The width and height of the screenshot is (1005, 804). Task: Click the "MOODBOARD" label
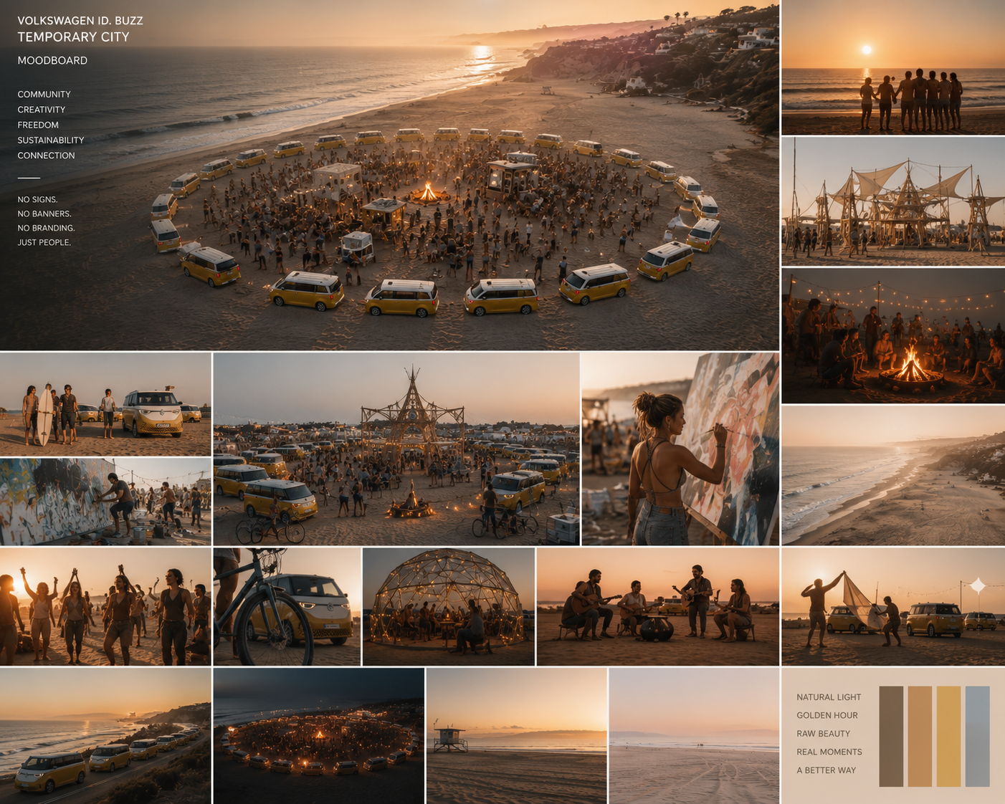pos(52,61)
